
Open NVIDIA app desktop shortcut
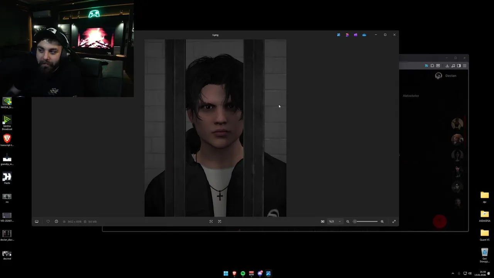coord(7,103)
